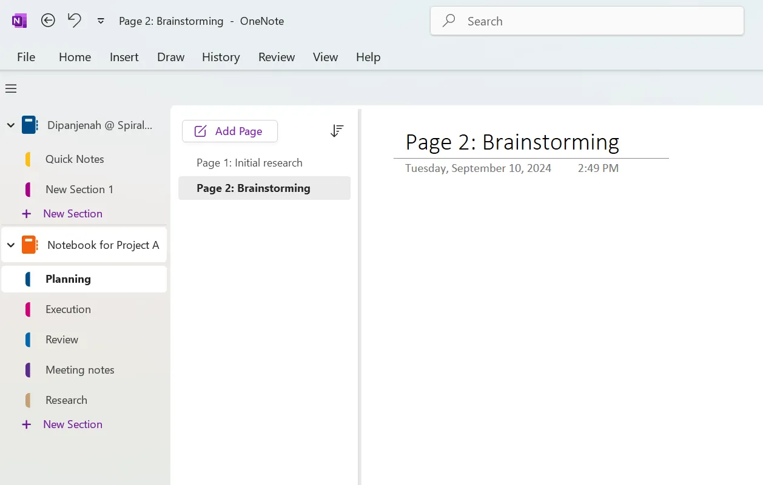
Task: Click the plus icon above Notebook for Project A
Action: tap(26, 214)
